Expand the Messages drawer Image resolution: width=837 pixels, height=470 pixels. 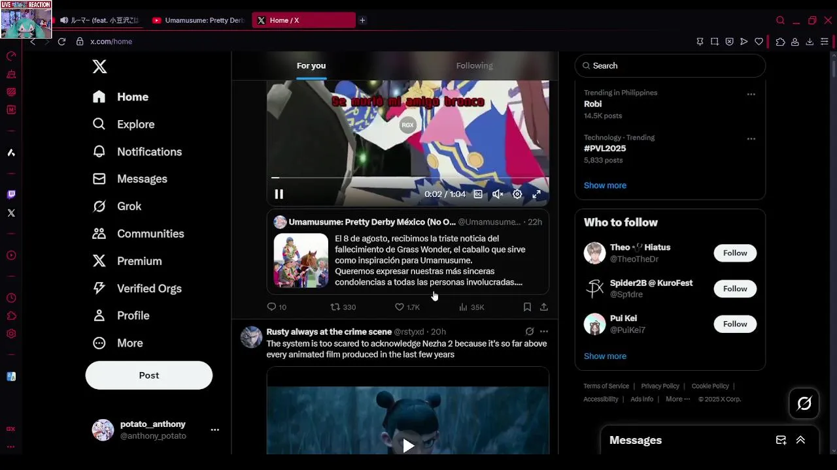800,440
